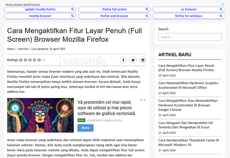The width and height of the screenshot is (230, 158).
Task: Click the Buka button in the ad
Action: click(x=85, y=128)
